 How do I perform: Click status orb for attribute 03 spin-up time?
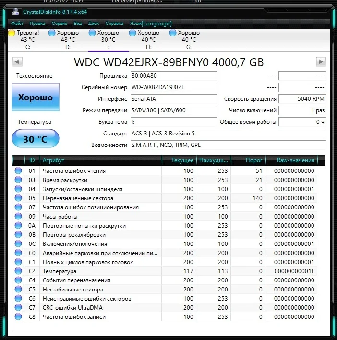pos(18,180)
